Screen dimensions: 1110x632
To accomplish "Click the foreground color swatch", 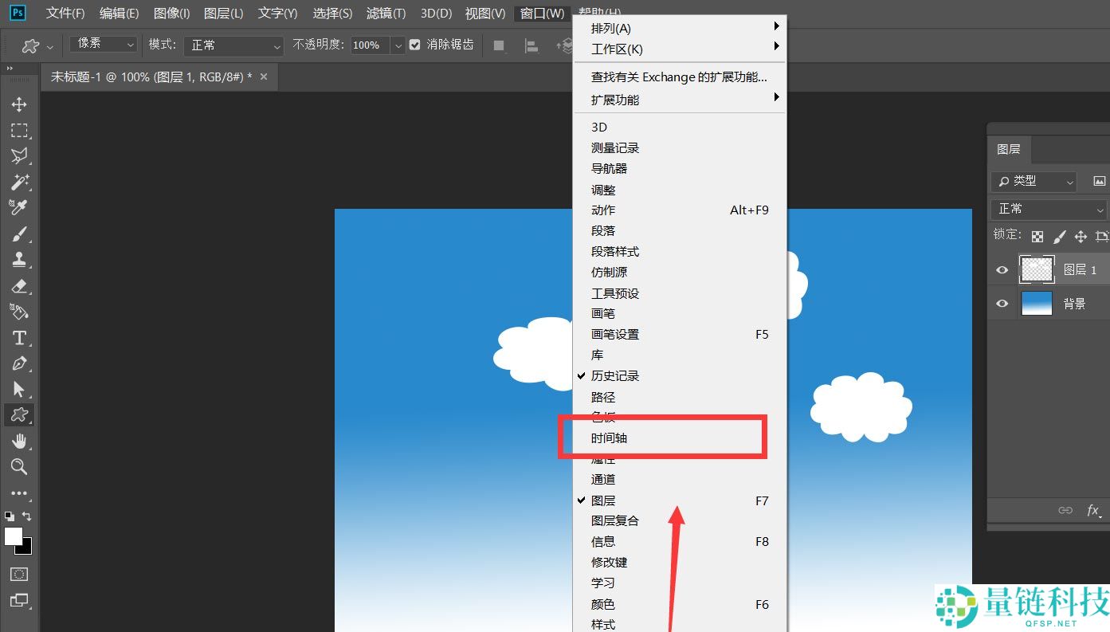I will (x=13, y=536).
